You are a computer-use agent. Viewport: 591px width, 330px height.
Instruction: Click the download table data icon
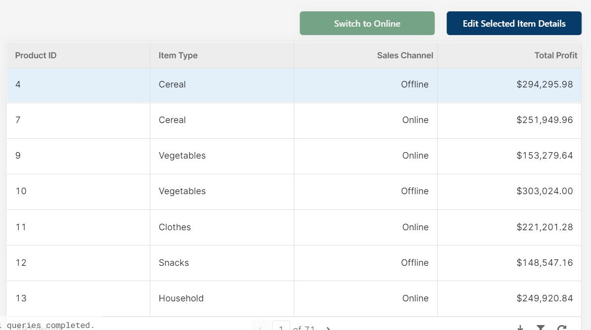pyautogui.click(x=520, y=328)
